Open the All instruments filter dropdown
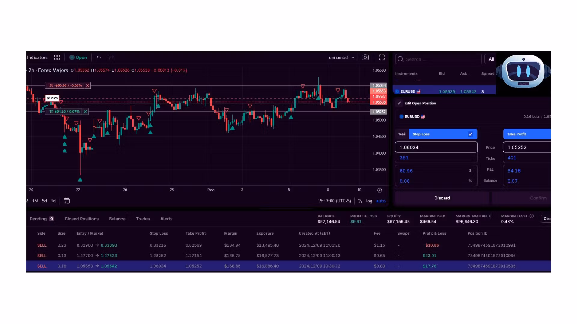This screenshot has width=577, height=324. 491,59
